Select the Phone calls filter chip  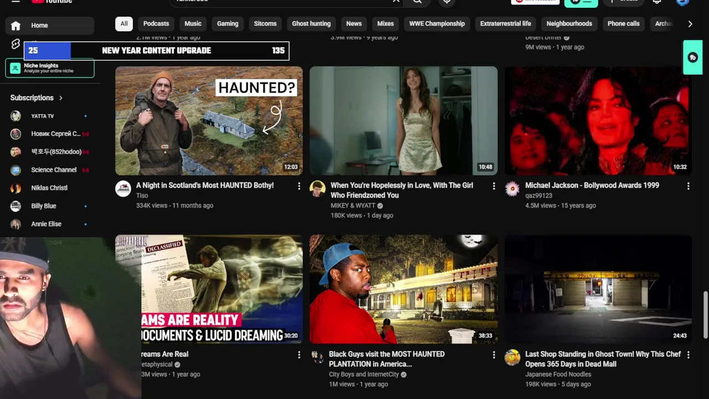click(624, 24)
